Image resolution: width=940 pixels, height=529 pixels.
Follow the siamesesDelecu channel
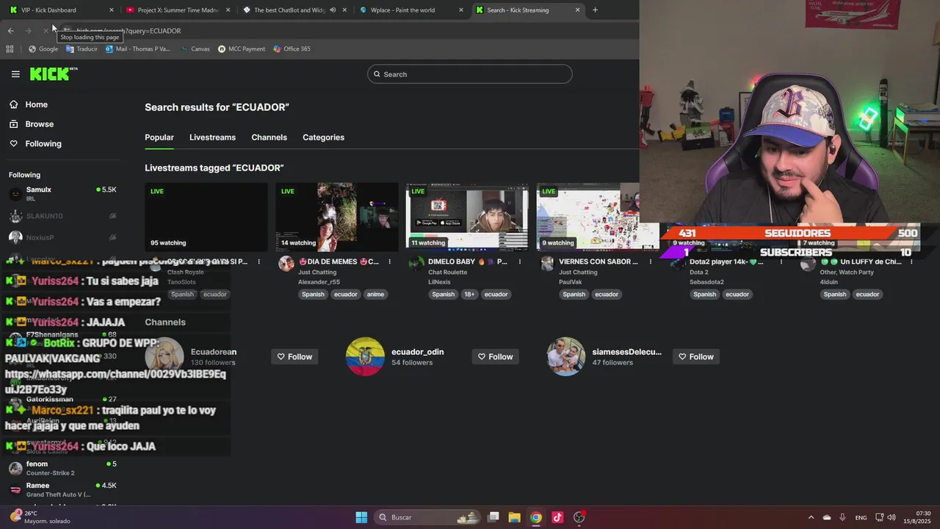pos(695,357)
